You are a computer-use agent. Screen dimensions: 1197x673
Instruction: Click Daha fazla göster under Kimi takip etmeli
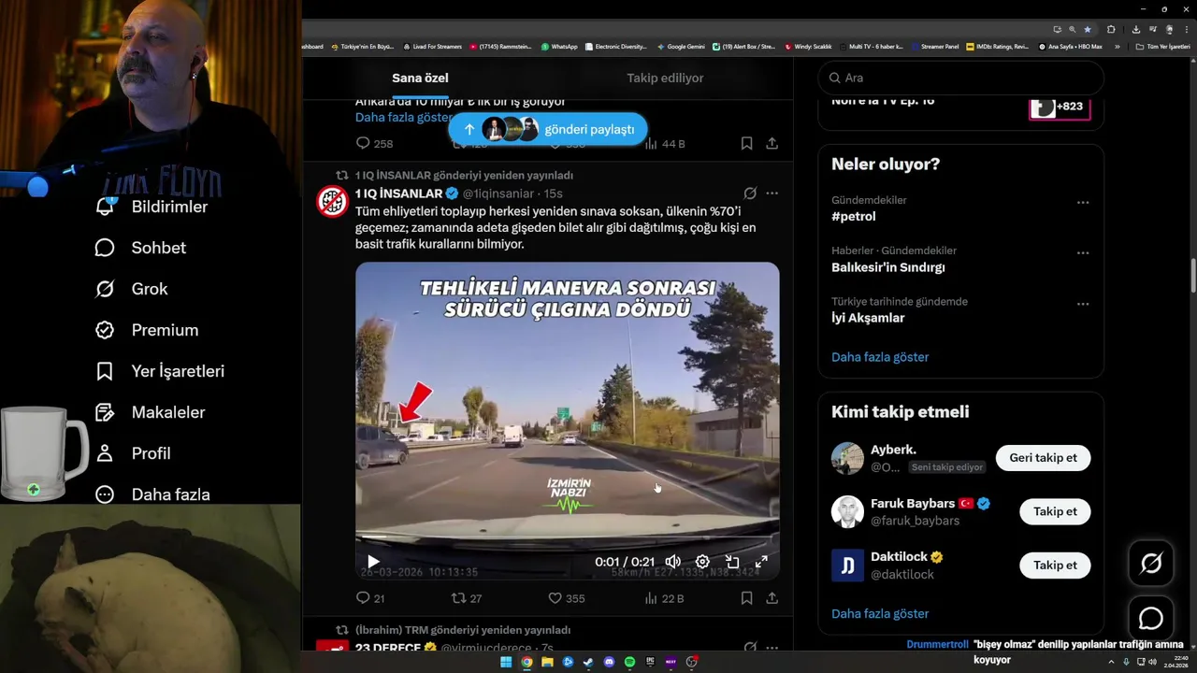point(880,614)
